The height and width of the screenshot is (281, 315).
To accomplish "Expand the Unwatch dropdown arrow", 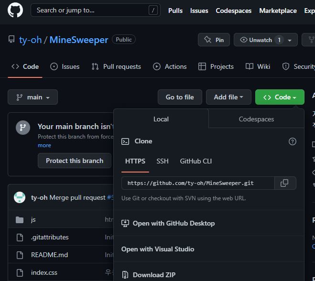I will 290,40.
